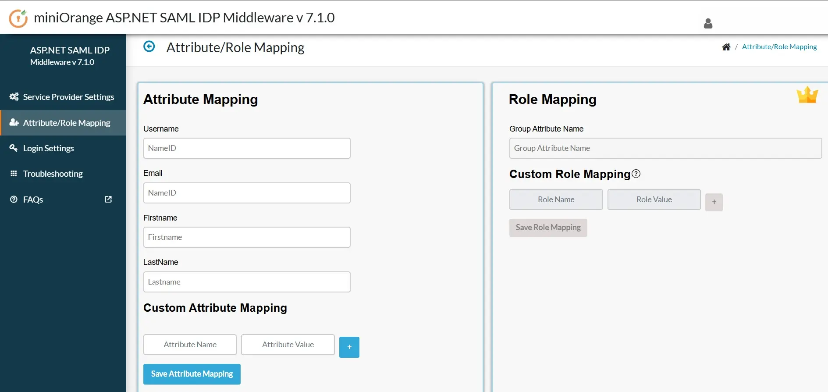Click the miniOrange ASP.NET SAML IDP Middleware title
Viewport: 828px width, 392px height.
(x=184, y=18)
